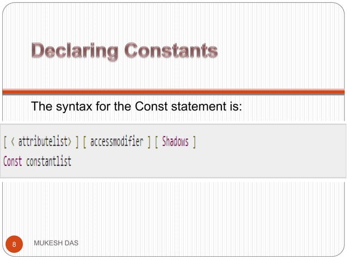Click "constantlist" in the code snippet
347x260 pixels.
(x=48, y=162)
